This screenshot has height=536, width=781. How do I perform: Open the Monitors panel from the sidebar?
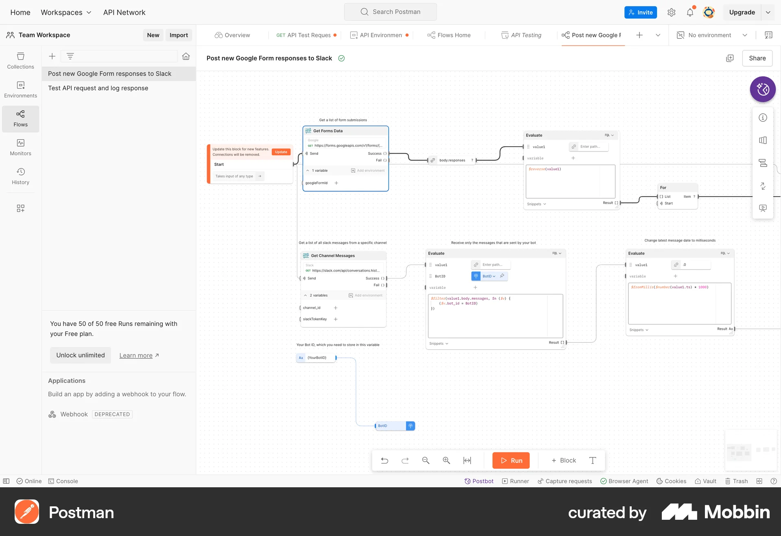click(20, 147)
